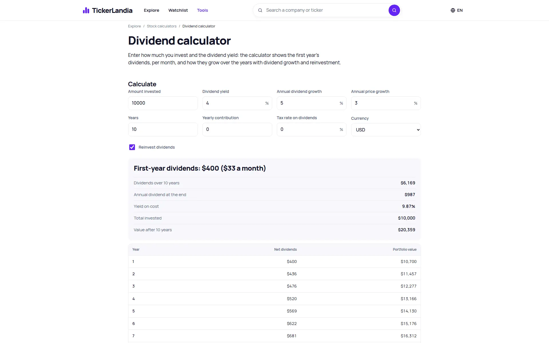Image resolution: width=549 pixels, height=343 pixels.
Task: Open the Watchlist menu item
Action: [178, 10]
